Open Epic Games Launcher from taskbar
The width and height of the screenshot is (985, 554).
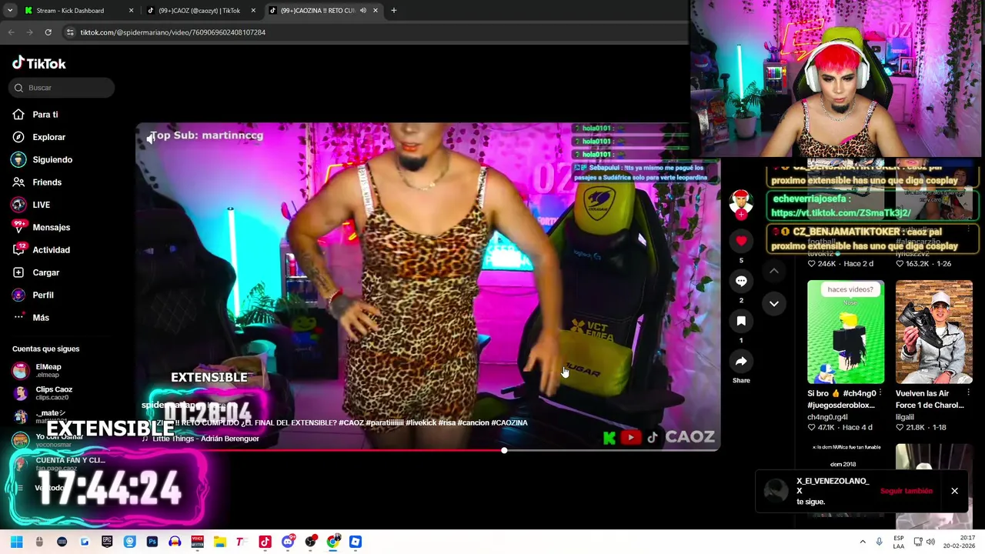point(107,542)
